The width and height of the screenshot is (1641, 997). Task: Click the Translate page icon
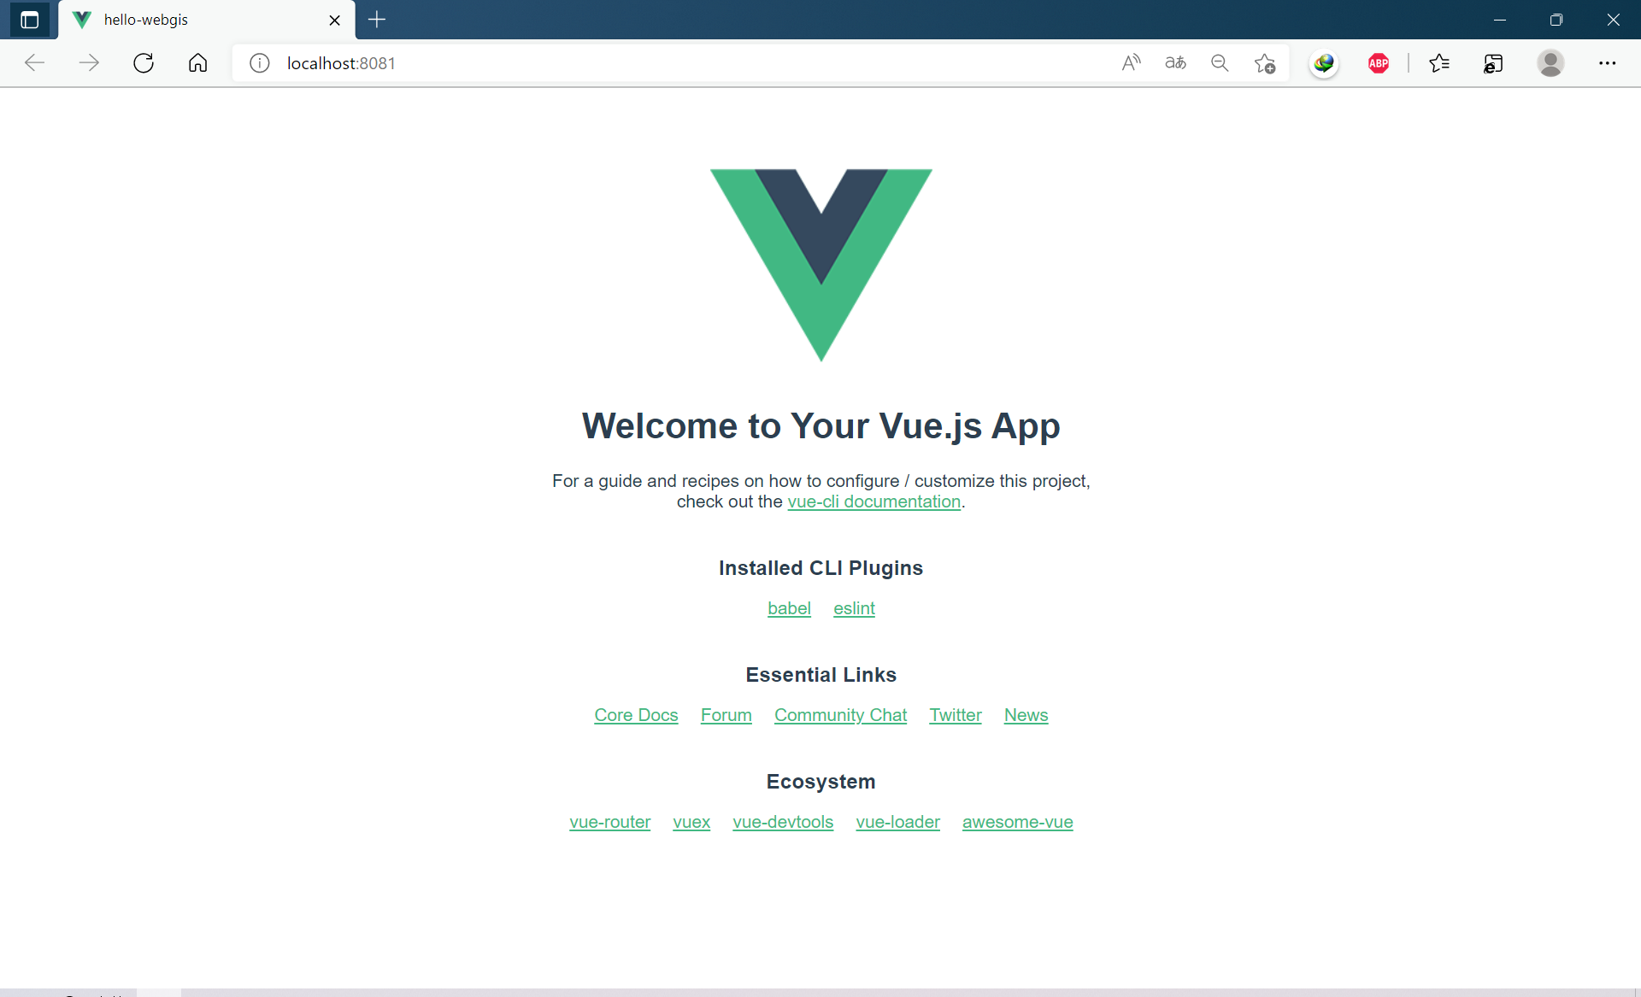pyautogui.click(x=1175, y=63)
